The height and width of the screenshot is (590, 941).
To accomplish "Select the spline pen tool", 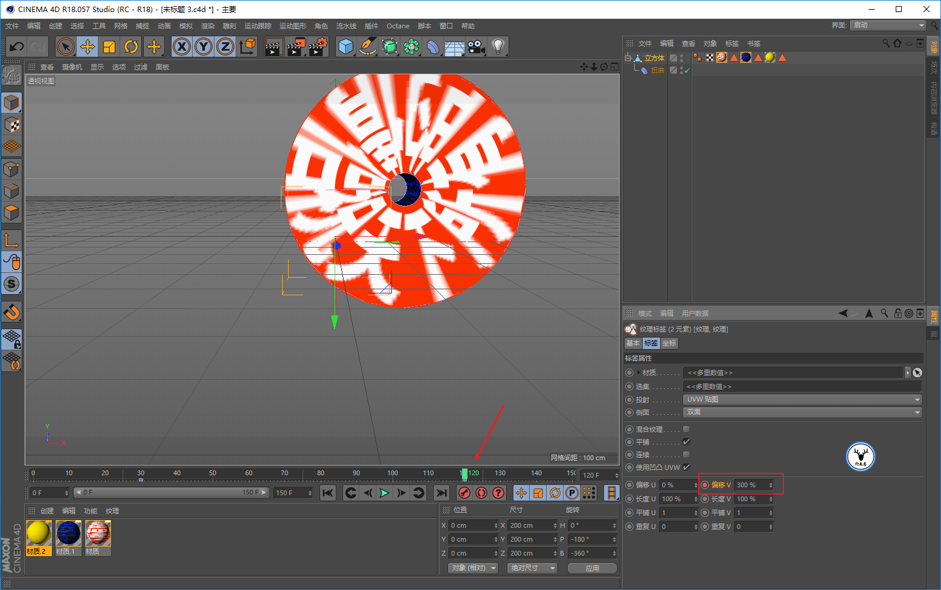I will [368, 46].
